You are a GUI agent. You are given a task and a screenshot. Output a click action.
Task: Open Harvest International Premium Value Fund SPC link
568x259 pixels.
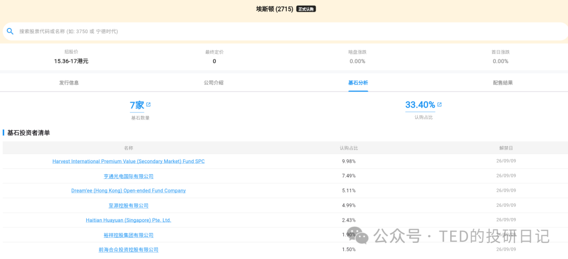129,162
